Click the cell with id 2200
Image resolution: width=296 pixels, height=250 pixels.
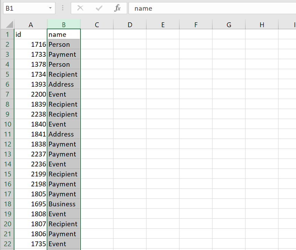[x=31, y=94]
